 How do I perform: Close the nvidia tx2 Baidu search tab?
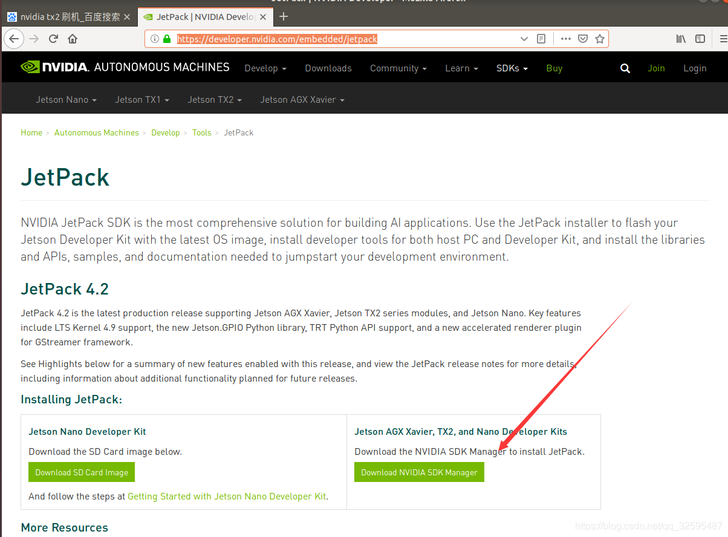(127, 17)
